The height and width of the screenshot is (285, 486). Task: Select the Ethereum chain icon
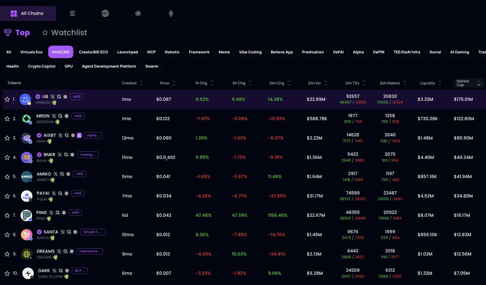tap(171, 13)
